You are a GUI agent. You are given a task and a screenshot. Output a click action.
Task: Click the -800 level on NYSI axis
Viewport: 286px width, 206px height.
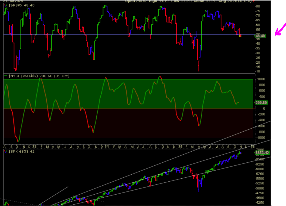tap(261, 132)
